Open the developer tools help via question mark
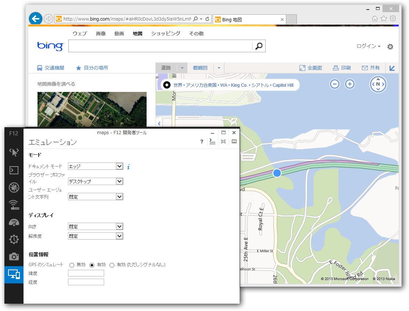This screenshot has height=311, width=409. tap(201, 142)
